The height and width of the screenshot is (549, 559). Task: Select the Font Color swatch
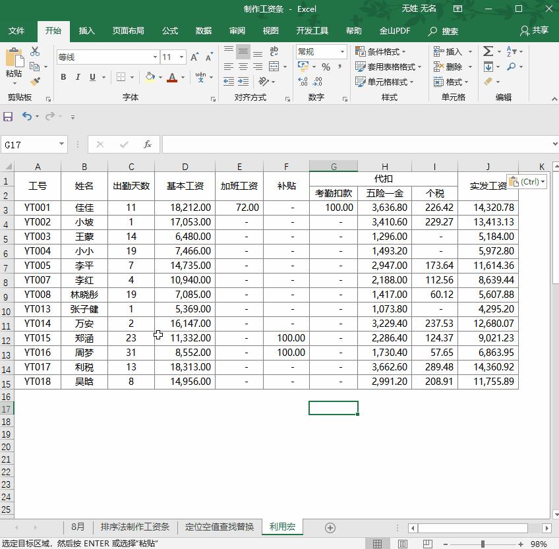click(172, 77)
